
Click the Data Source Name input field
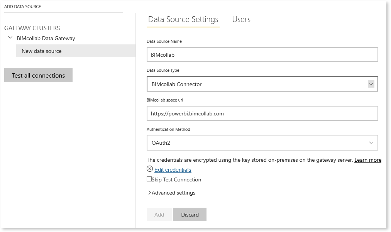262,55
